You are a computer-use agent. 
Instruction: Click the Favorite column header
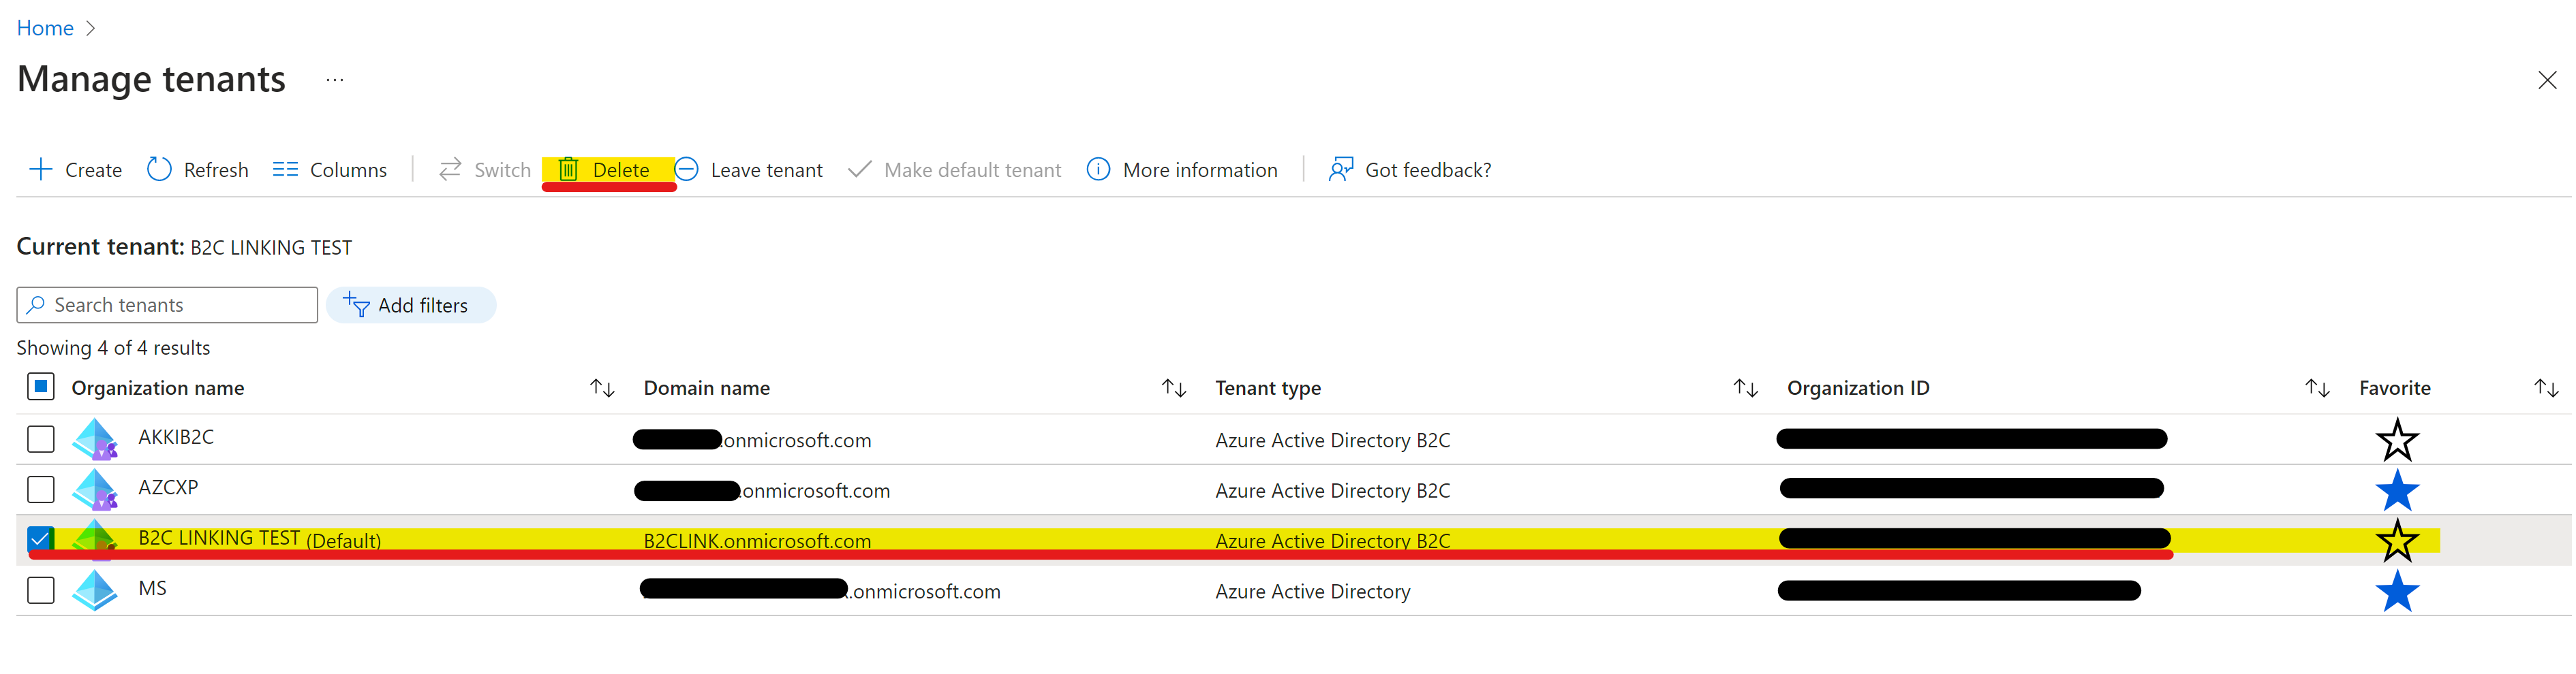tap(2394, 389)
